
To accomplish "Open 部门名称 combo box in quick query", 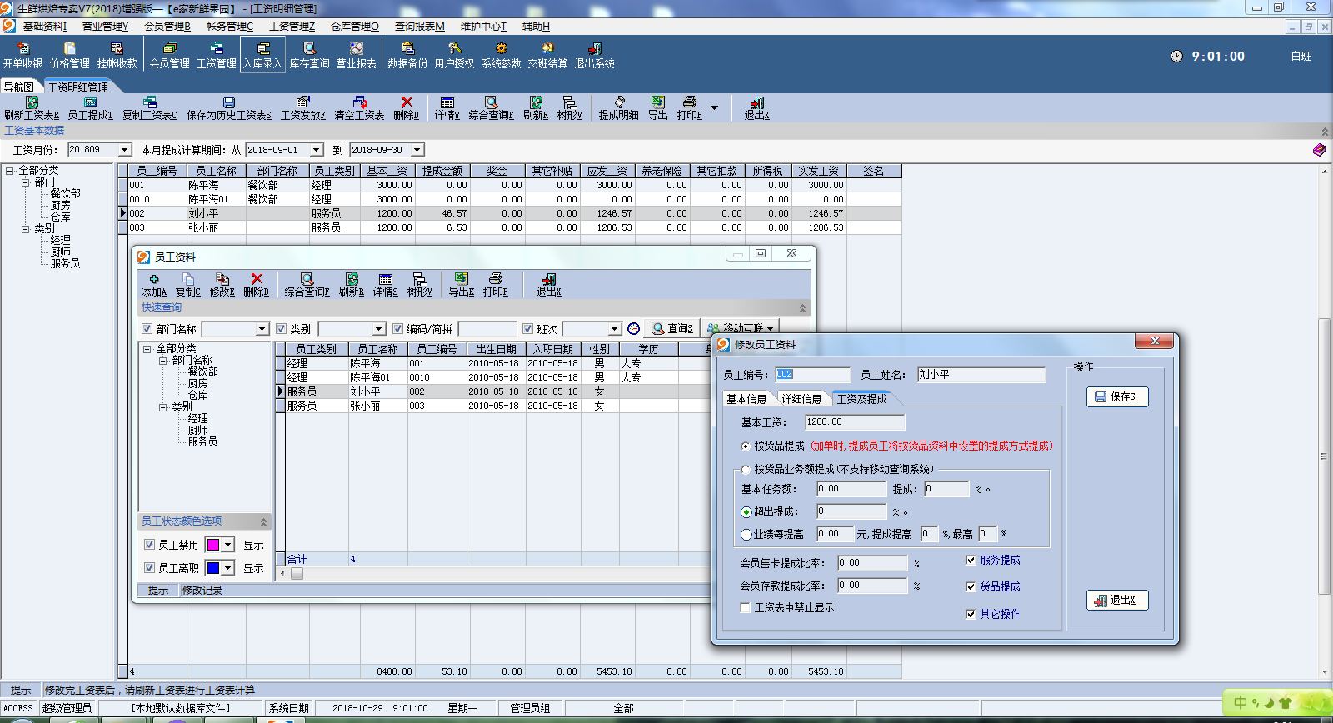I will (x=262, y=329).
